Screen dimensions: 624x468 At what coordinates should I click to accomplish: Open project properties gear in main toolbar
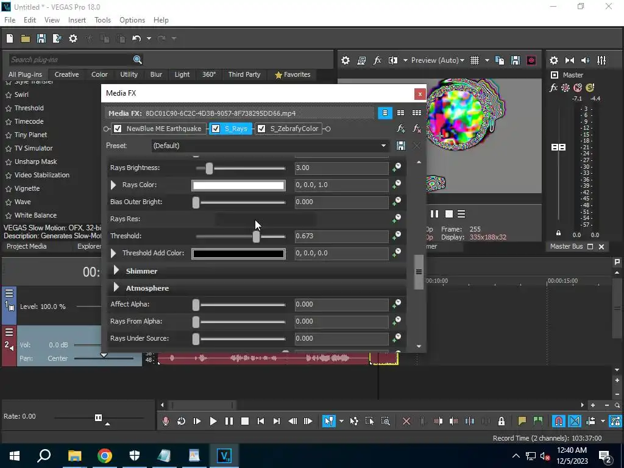pyautogui.click(x=73, y=38)
